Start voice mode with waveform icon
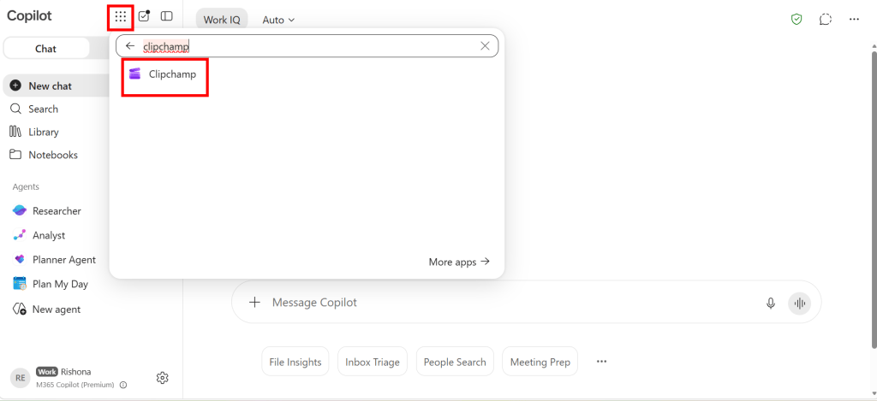Image resolution: width=877 pixels, height=401 pixels. tap(799, 304)
